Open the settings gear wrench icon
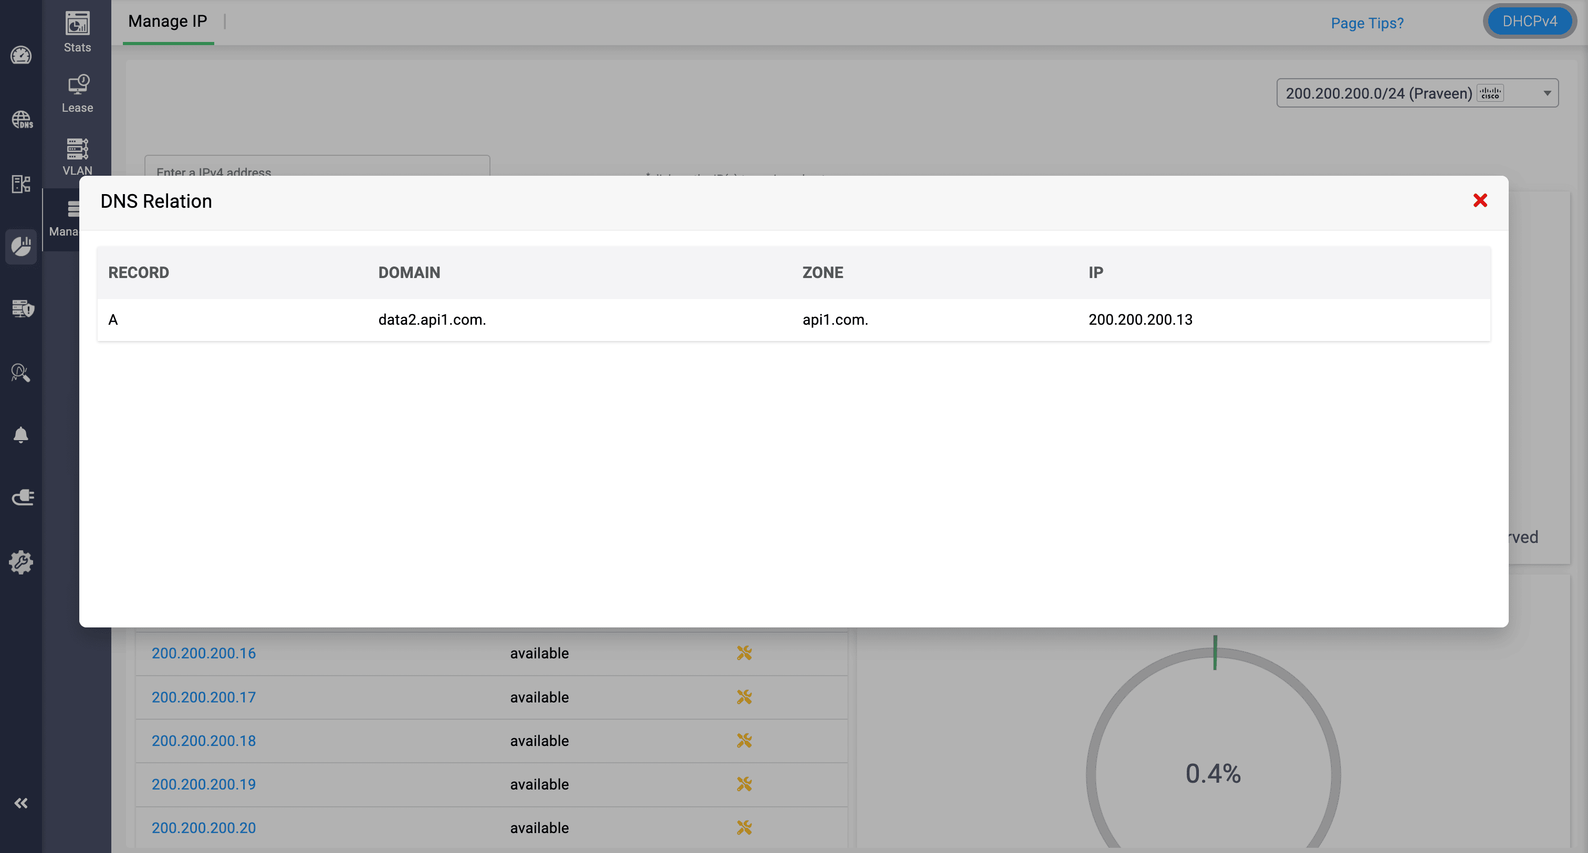 pos(21,562)
